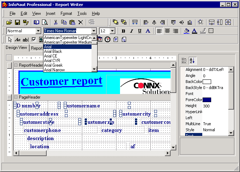The height and width of the screenshot is (172, 240).
Task: Switch the properties list to alphabetical order
Action: (192, 61)
